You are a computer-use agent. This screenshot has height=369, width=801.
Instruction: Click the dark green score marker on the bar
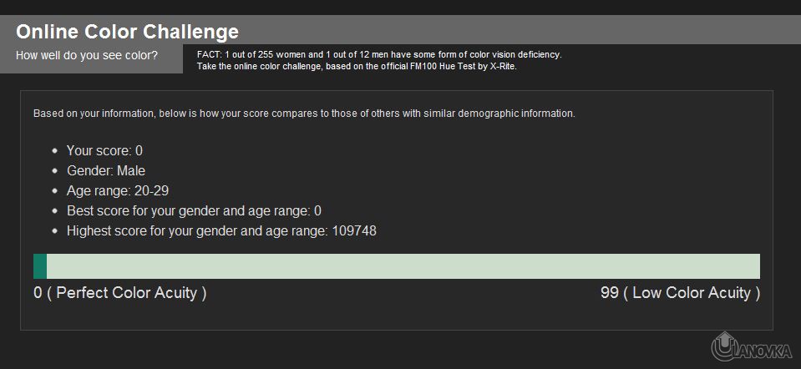(x=40, y=266)
